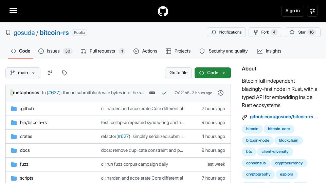Click Go to file button
This screenshot has height=183, width=326.
pos(178,73)
